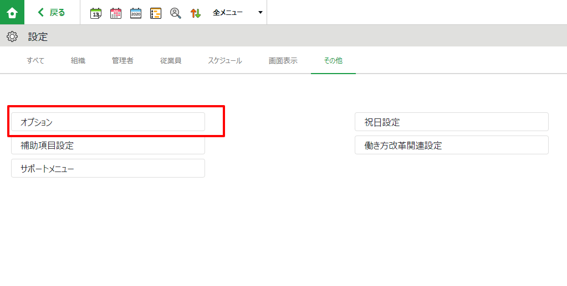Switch to the すべて tab
This screenshot has height=286, width=567.
tap(35, 61)
